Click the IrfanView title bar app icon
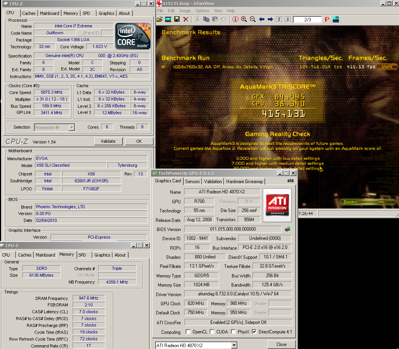399x349 pixels. click(159, 3)
